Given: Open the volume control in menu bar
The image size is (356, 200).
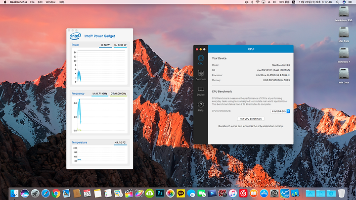Looking at the screenshot, I should point(274,2).
